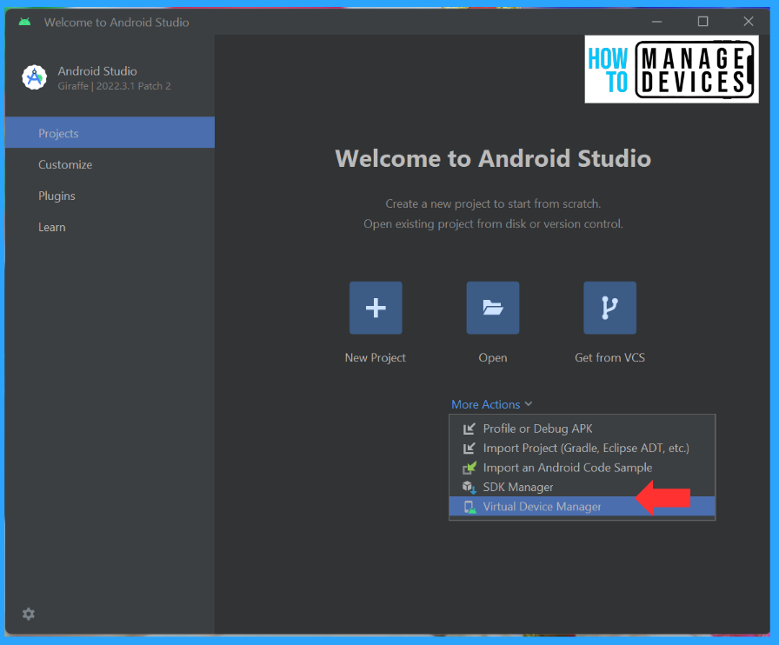Click the Import Project arrow icon
779x645 pixels.
coord(469,449)
